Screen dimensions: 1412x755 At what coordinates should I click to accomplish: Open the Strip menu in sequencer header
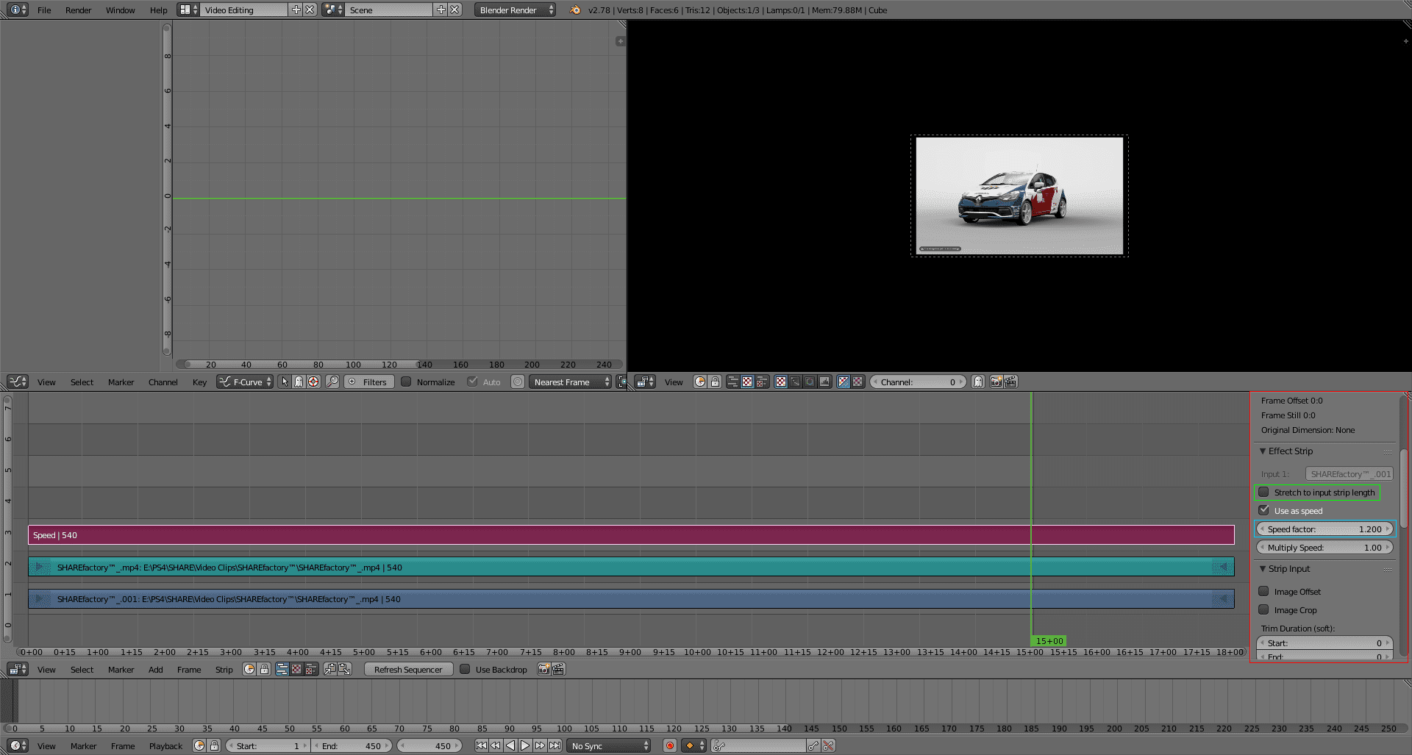coord(224,669)
